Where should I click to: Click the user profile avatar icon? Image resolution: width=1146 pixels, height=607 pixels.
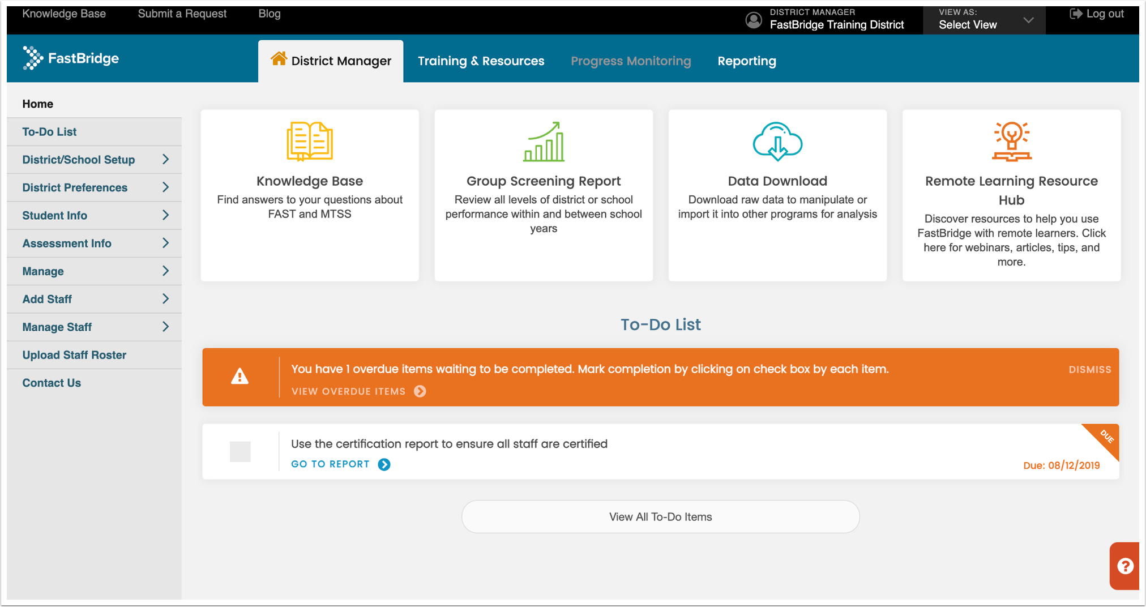(754, 20)
